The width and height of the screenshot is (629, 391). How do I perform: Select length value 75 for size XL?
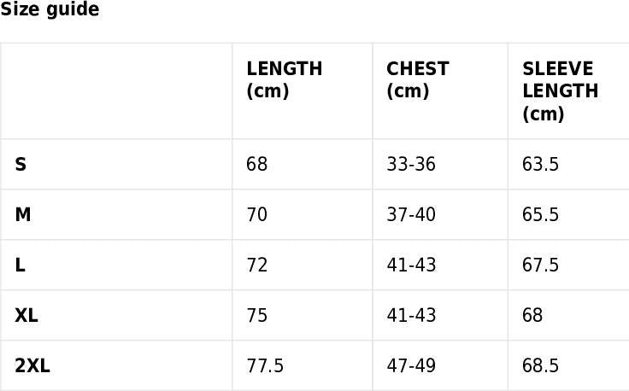click(256, 315)
